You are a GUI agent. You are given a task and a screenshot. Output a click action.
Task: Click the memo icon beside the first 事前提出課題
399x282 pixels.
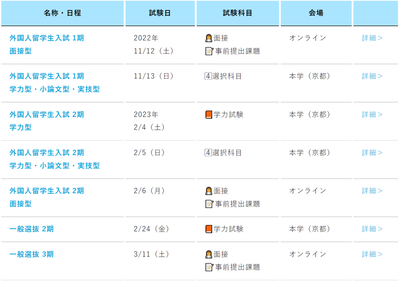pyautogui.click(x=209, y=51)
